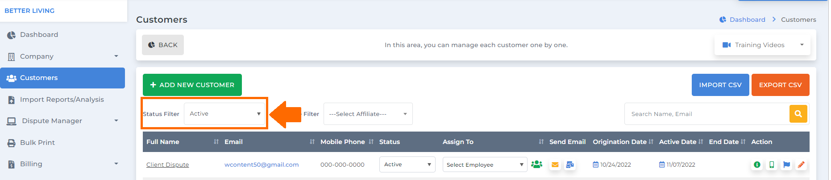Click the orange search magnifier button
This screenshot has height=180, width=831.
pyautogui.click(x=798, y=114)
